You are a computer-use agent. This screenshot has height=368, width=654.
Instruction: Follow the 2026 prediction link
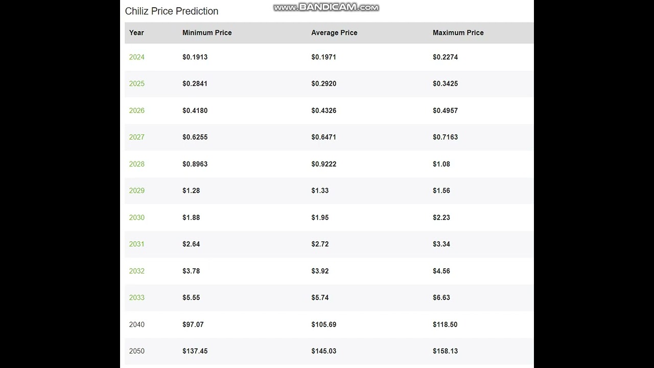tap(136, 110)
